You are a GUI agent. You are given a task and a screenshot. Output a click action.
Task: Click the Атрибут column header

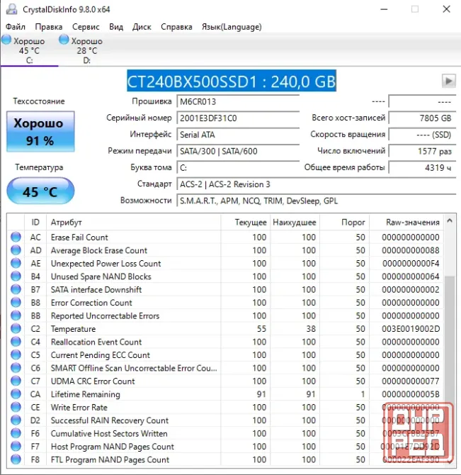click(x=133, y=223)
